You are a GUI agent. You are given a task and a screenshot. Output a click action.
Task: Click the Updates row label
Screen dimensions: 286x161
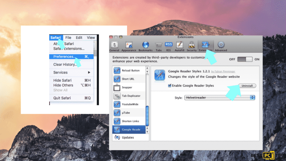[x=128, y=138]
